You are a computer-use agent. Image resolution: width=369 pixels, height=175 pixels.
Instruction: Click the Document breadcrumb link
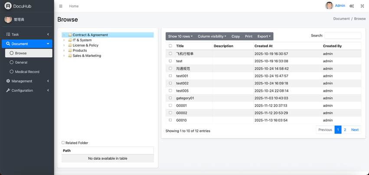click(342, 19)
